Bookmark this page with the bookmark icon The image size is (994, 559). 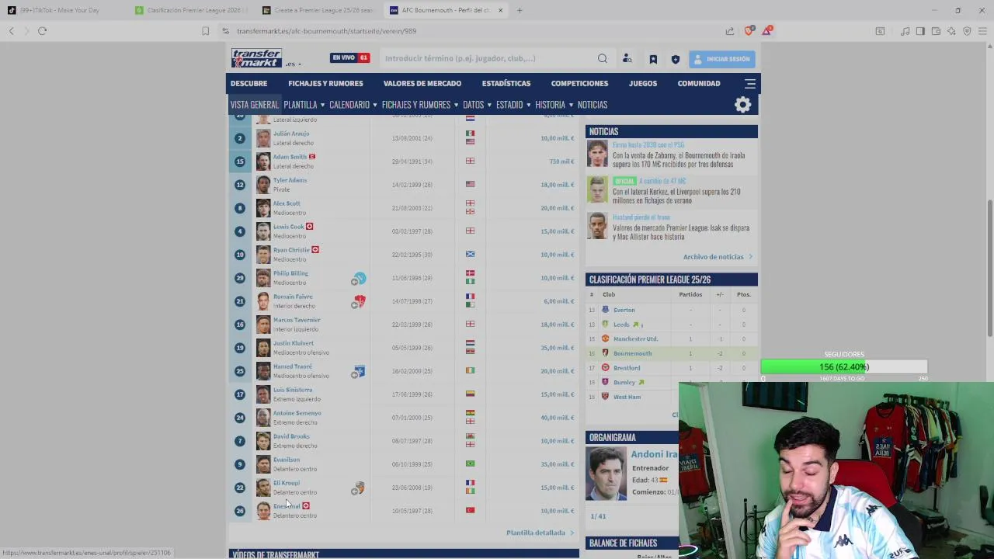205,31
